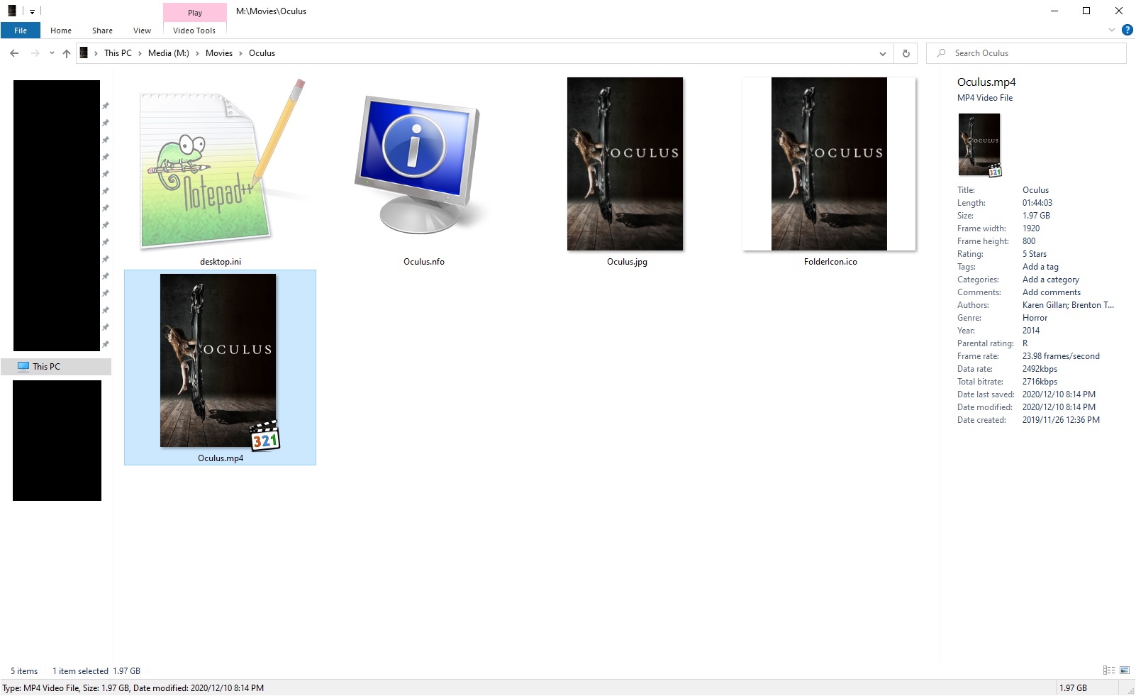Open the address bar dropdown
Image resolution: width=1136 pixels, height=696 pixels.
tap(882, 53)
